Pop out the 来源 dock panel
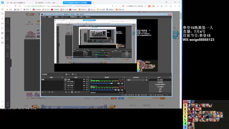Screen dimensions: 229x129 (88, 77)
